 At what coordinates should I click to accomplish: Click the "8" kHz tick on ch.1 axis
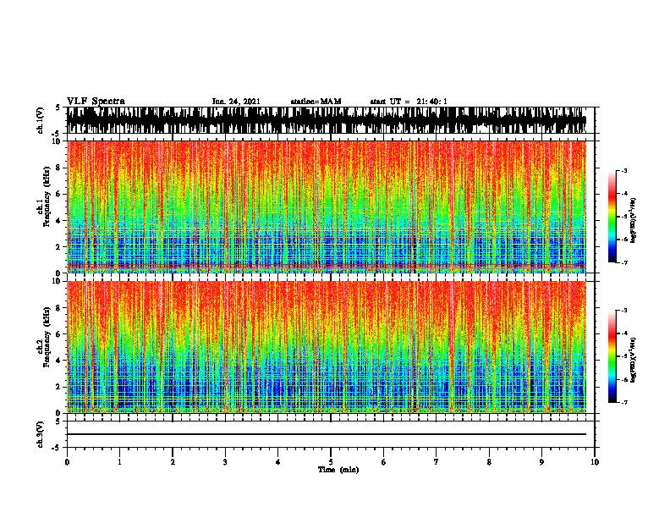[59, 168]
